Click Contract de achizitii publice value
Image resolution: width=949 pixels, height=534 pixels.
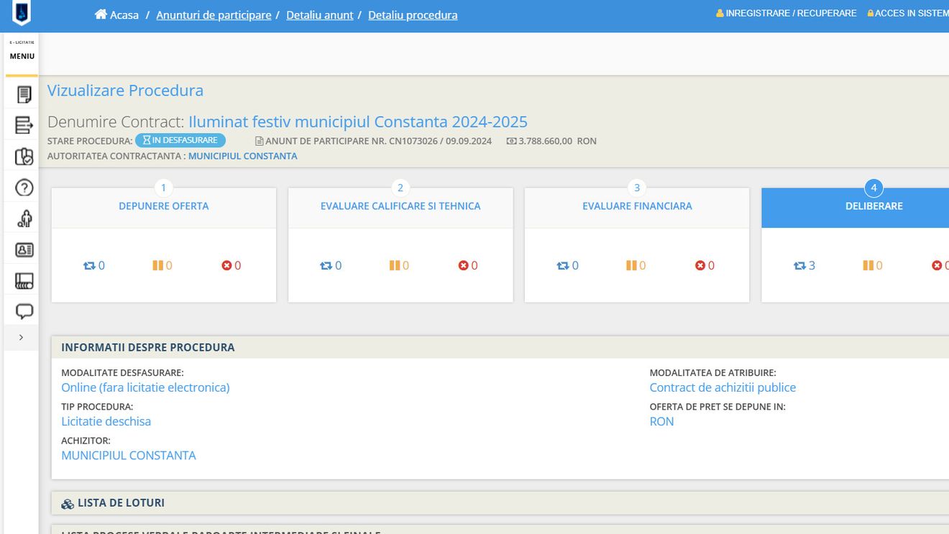[x=723, y=387]
